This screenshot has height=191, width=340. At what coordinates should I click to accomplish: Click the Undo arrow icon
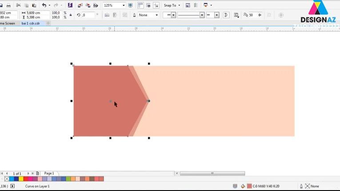click(x=44, y=5)
